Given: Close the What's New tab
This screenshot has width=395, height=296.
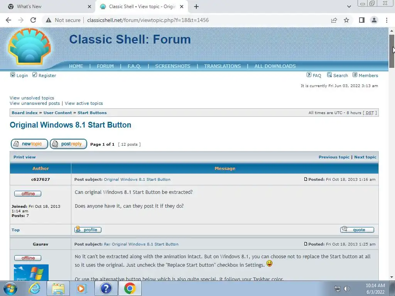Looking at the screenshot, I should pyautogui.click(x=89, y=7).
